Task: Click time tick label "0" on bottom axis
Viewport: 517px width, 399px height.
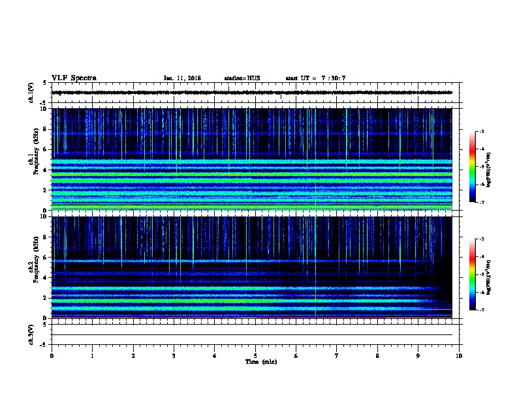Action: coord(52,356)
